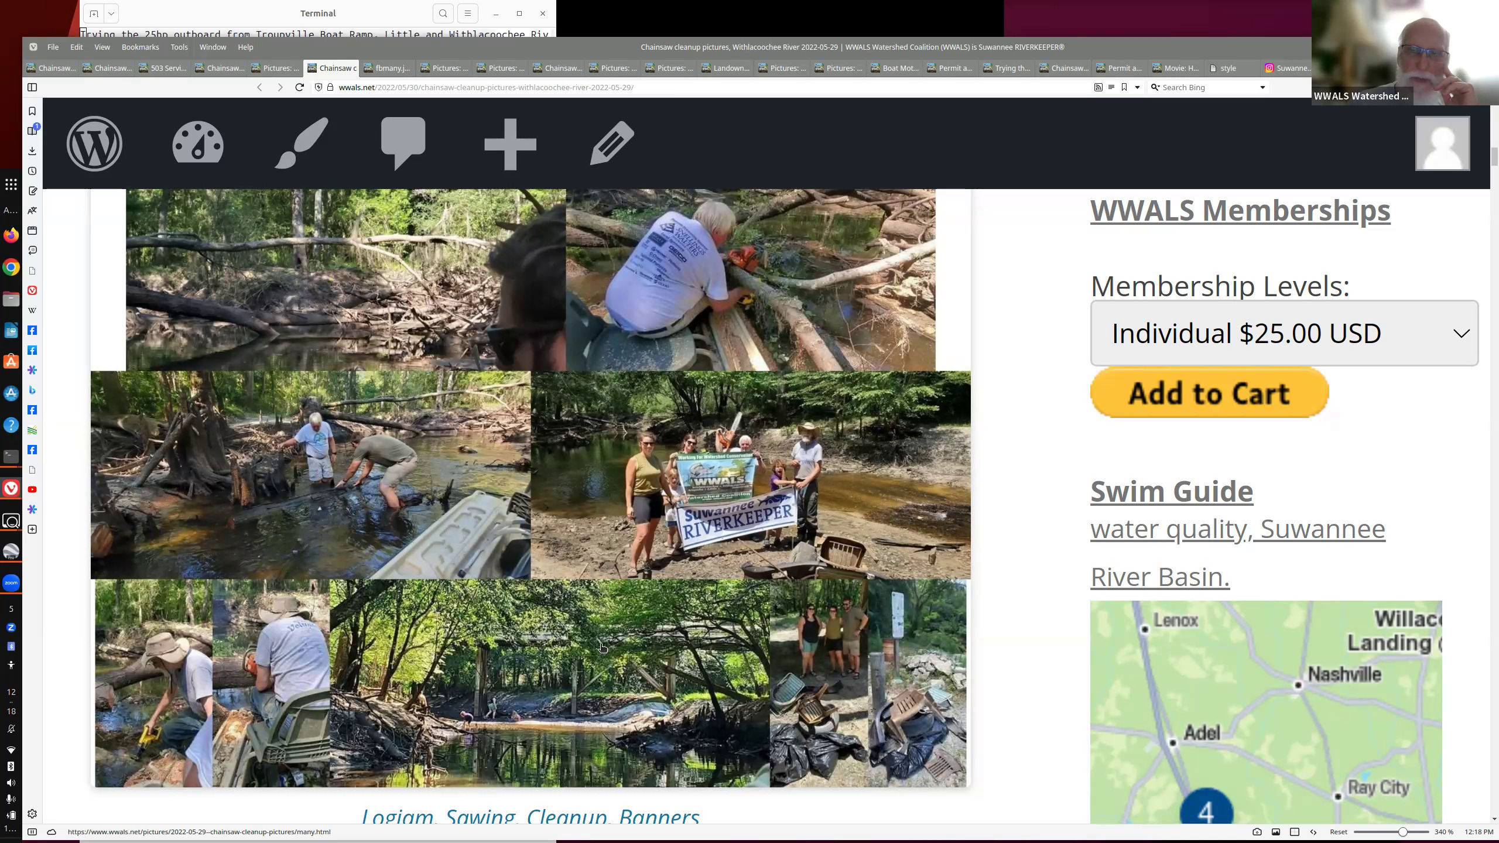Expand the Search Bing history dropdown
Viewport: 1499px width, 843px height.
(1262, 87)
